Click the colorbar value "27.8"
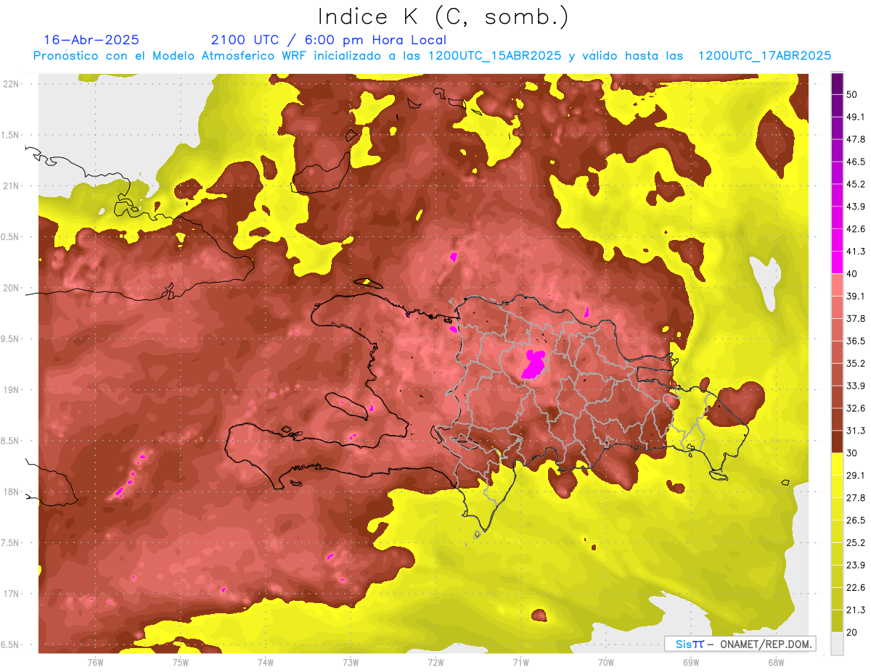The image size is (871, 672). pos(856,498)
